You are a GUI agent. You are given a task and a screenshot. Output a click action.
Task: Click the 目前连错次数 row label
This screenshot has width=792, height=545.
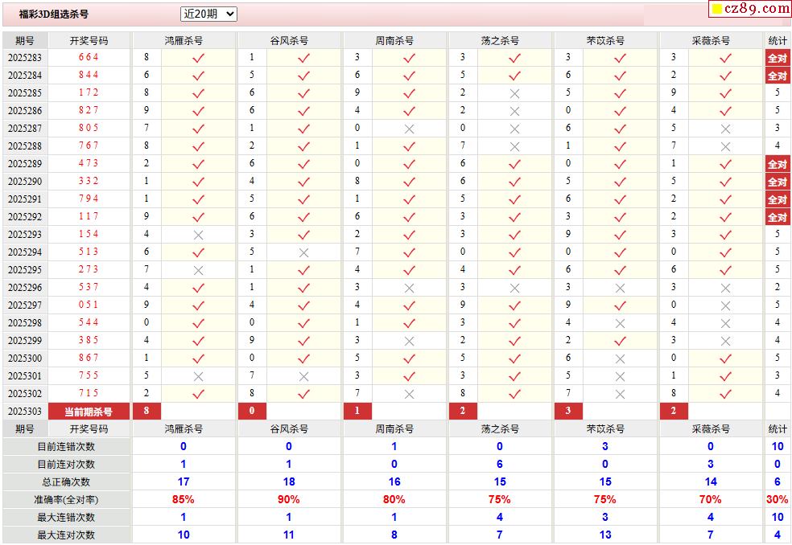pyautogui.click(x=66, y=447)
